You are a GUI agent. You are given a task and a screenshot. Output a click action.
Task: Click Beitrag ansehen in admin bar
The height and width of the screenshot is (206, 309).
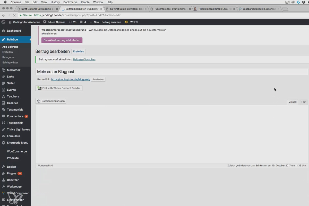[x=111, y=22]
